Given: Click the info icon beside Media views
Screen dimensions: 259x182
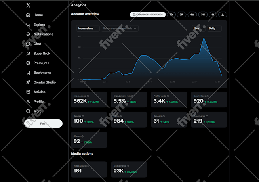Looking at the screenshot, I should pos(128,166).
